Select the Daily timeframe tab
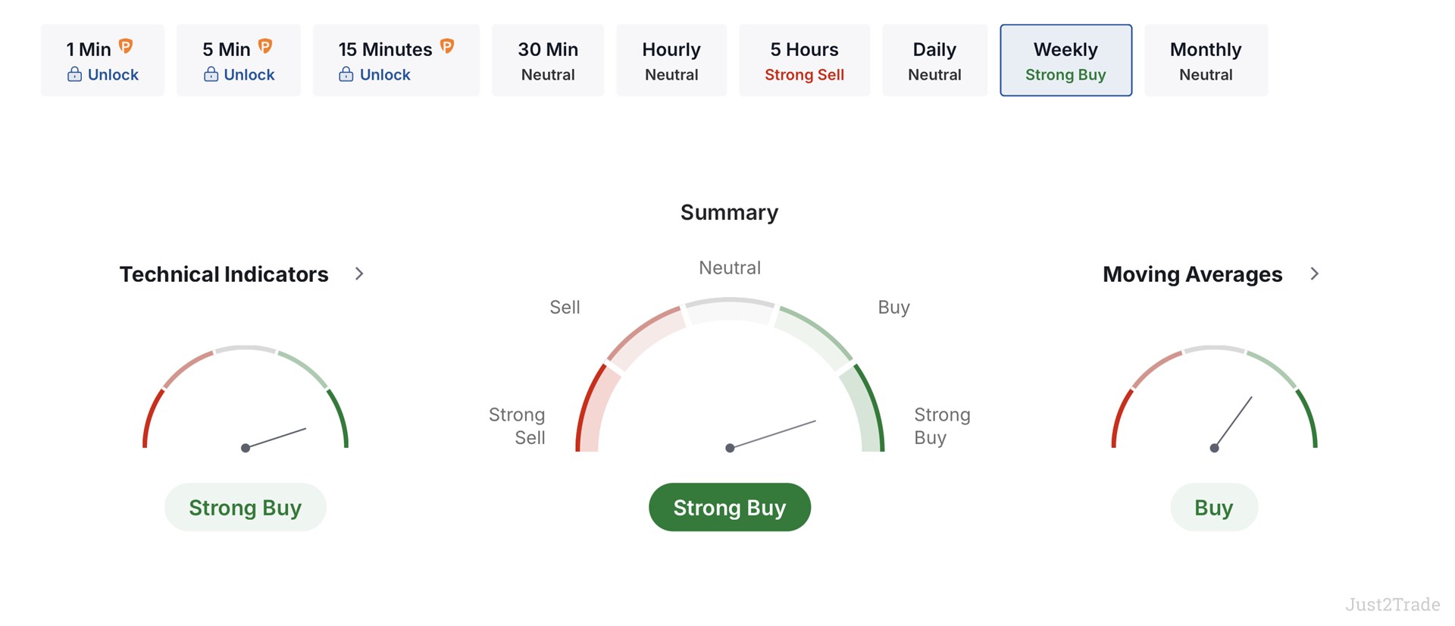Viewport: 1455px width, 626px height. tap(934, 61)
